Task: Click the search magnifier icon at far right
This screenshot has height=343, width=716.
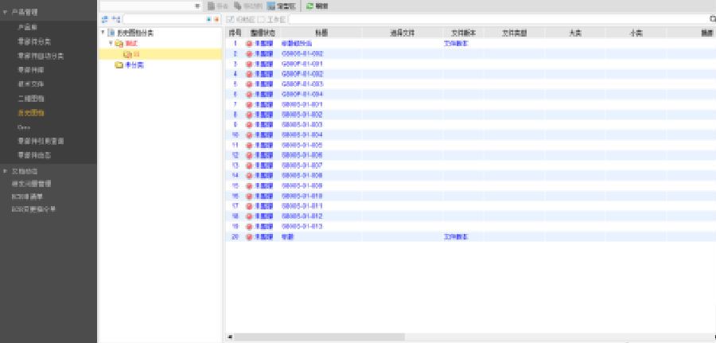Action: [712, 18]
